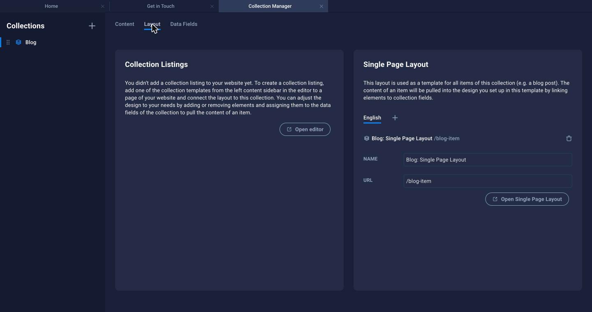The height and width of the screenshot is (312, 592).
Task: Add a new collection with plus icon
Action: click(92, 26)
